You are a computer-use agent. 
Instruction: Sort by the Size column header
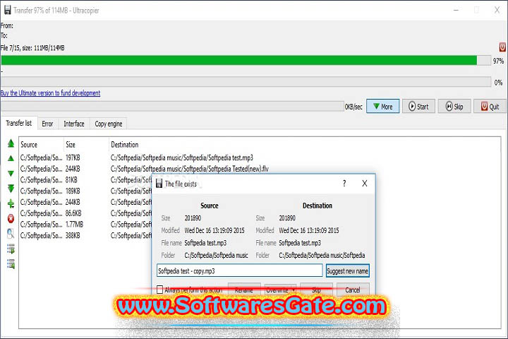(87, 145)
